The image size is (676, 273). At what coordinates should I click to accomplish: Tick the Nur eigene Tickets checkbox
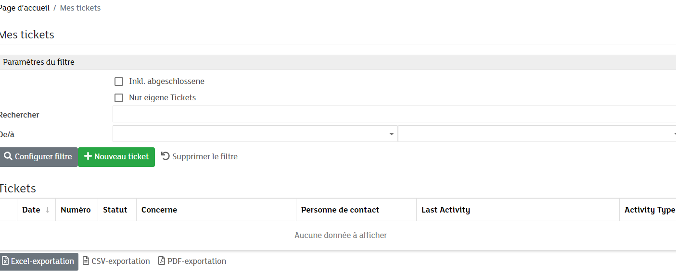tap(119, 98)
